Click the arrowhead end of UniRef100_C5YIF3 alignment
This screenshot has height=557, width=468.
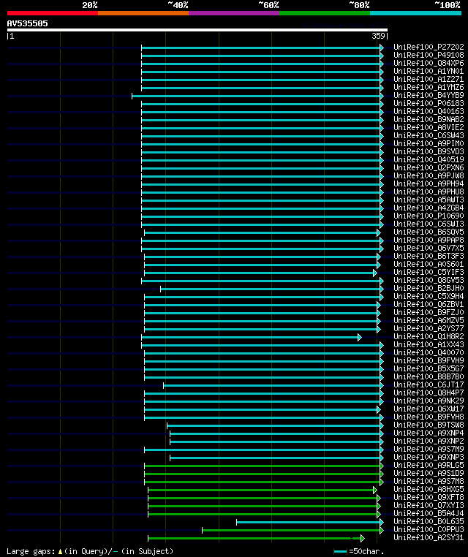coord(375,273)
